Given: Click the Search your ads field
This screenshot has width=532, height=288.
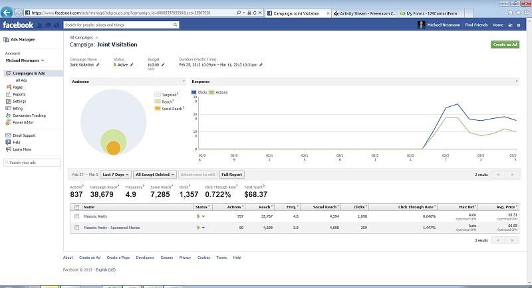Looking at the screenshot, I should [32, 163].
